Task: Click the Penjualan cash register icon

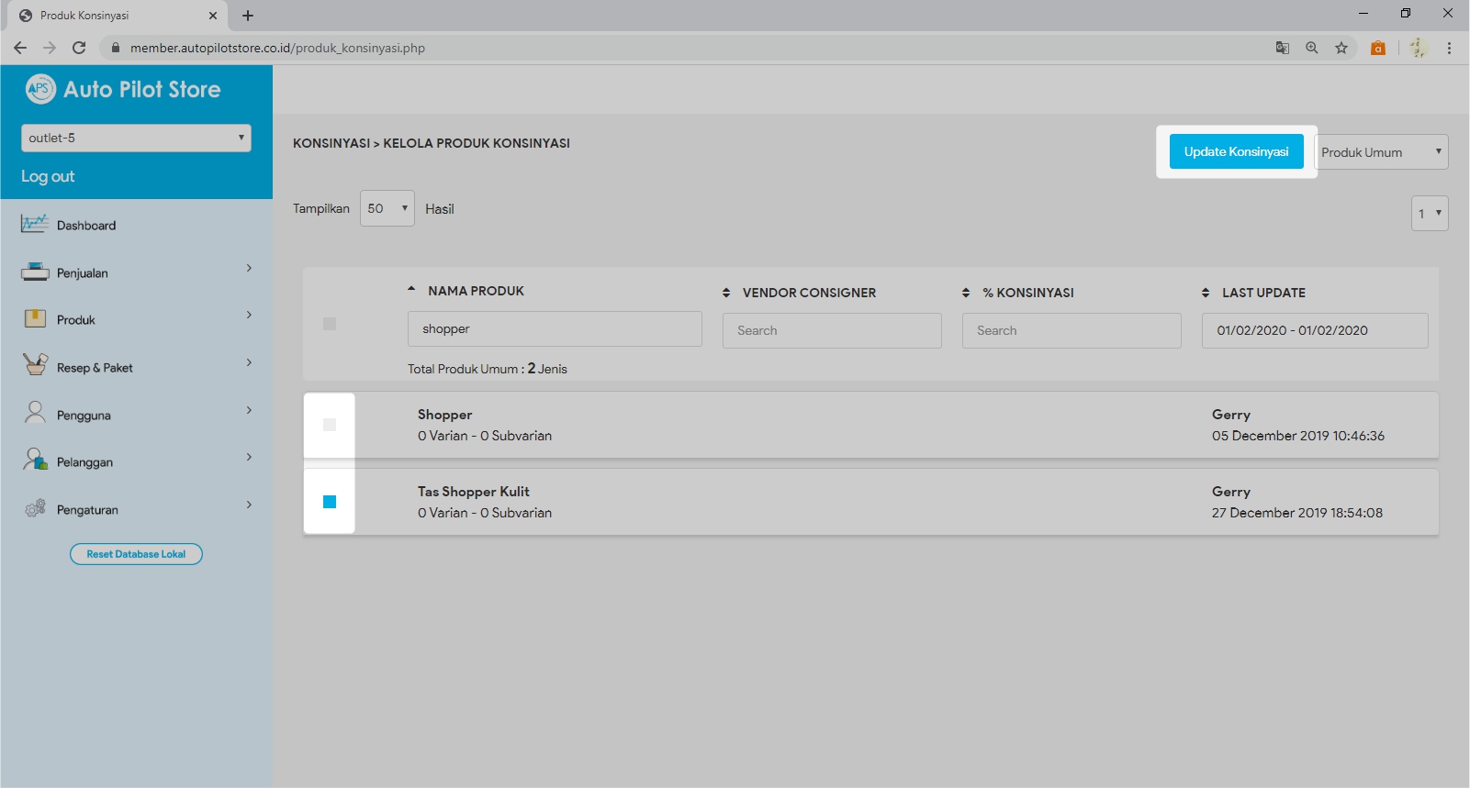Action: [x=35, y=272]
